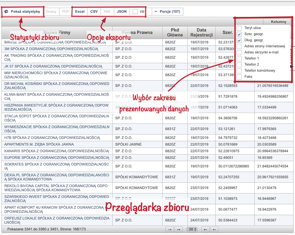Sort by Pkd Główne column header

175,32
